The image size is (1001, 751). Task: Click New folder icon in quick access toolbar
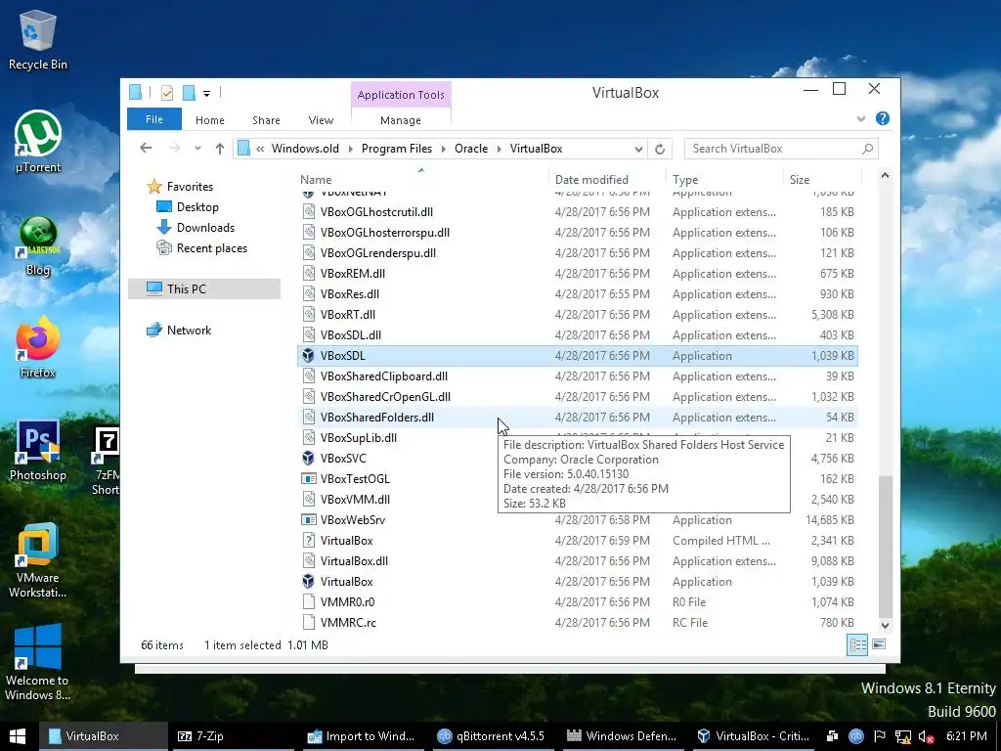pyautogui.click(x=189, y=93)
